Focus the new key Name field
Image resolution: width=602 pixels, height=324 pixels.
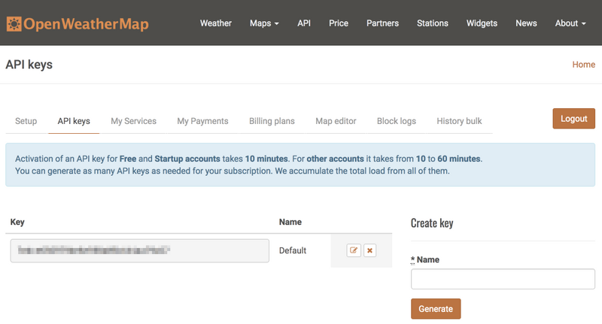pyautogui.click(x=503, y=279)
